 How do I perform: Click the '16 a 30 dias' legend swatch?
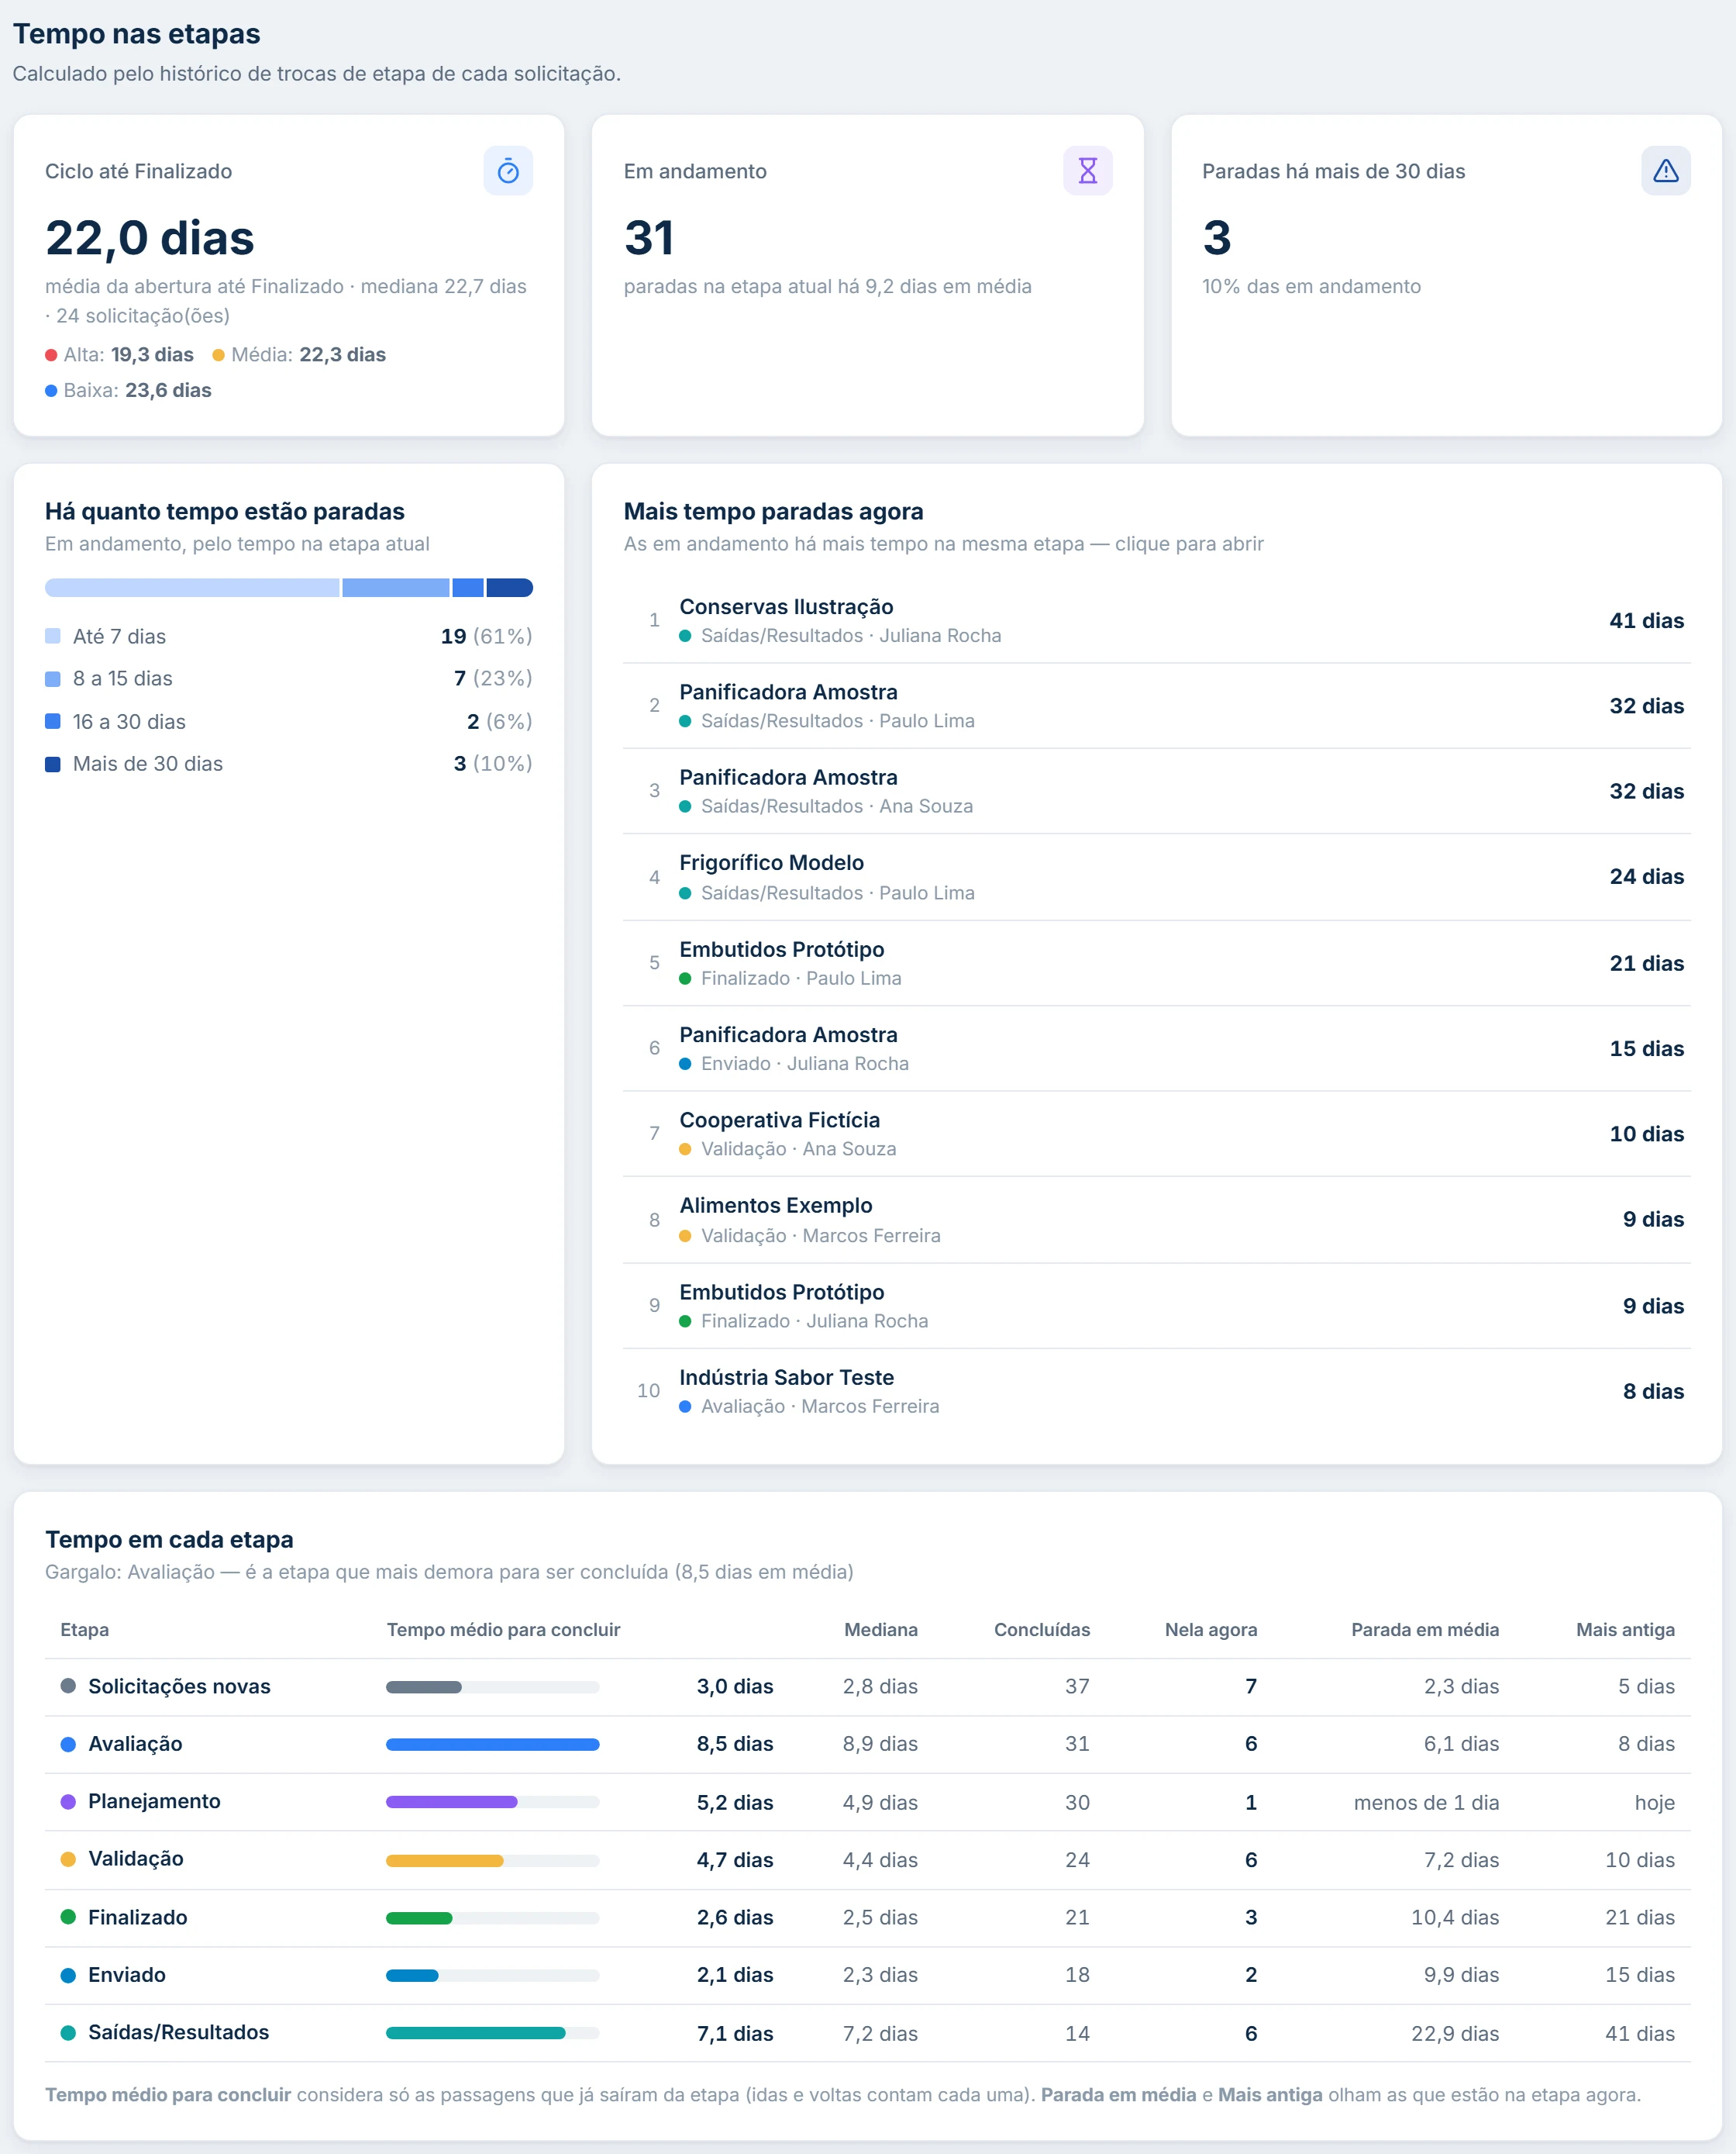click(53, 721)
